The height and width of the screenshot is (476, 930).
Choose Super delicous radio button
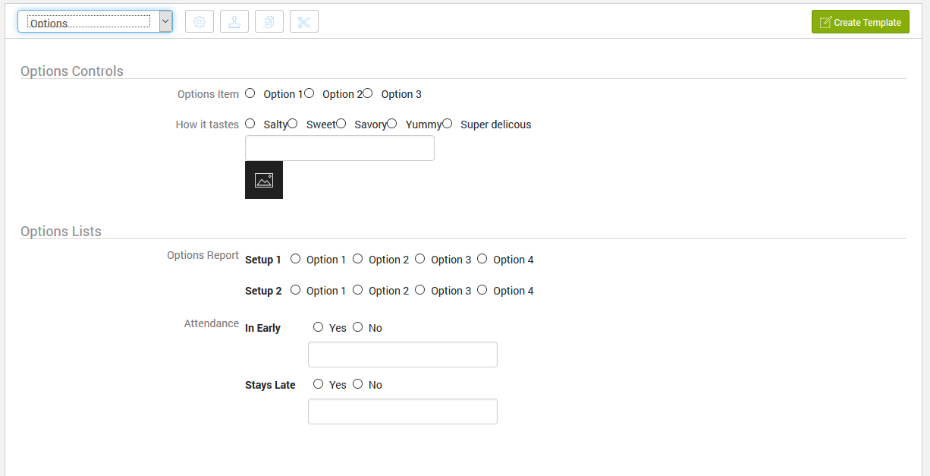[x=448, y=124]
